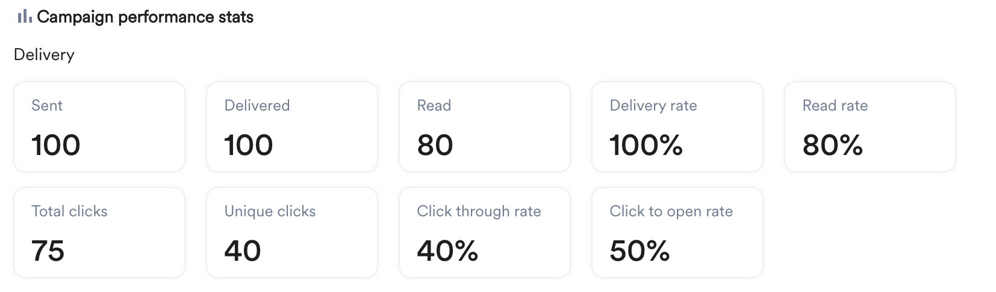Click the Click through rate card
This screenshot has height=292, width=996.
(485, 233)
